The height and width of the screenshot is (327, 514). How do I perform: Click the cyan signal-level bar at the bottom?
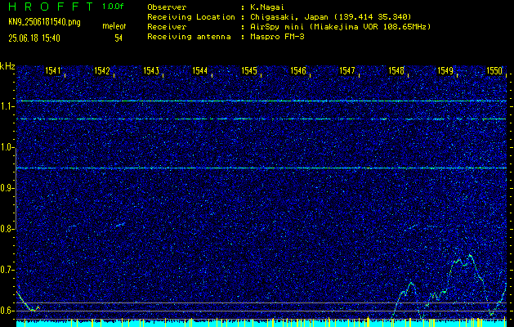[x=261, y=324]
